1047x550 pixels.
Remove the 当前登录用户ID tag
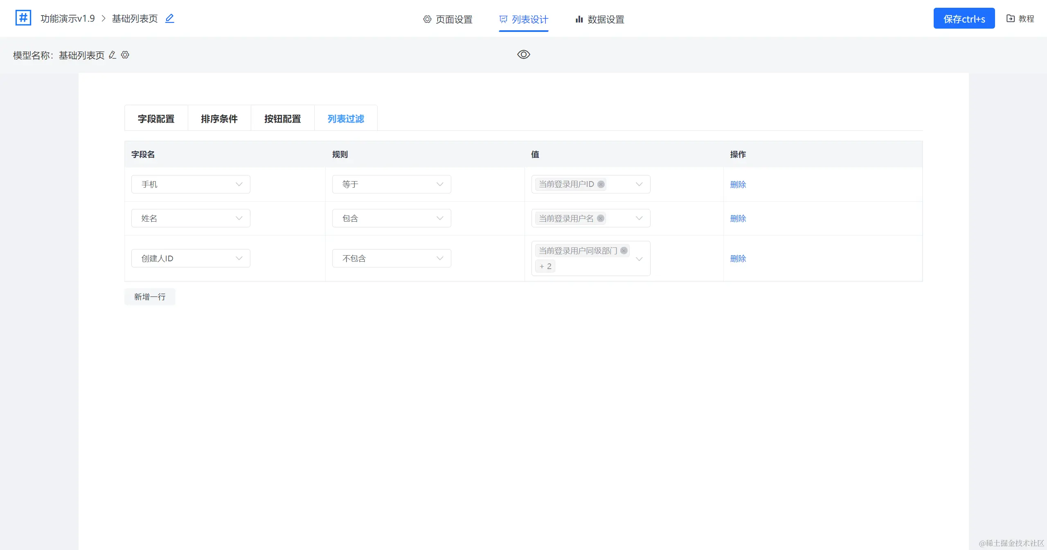[x=601, y=184]
